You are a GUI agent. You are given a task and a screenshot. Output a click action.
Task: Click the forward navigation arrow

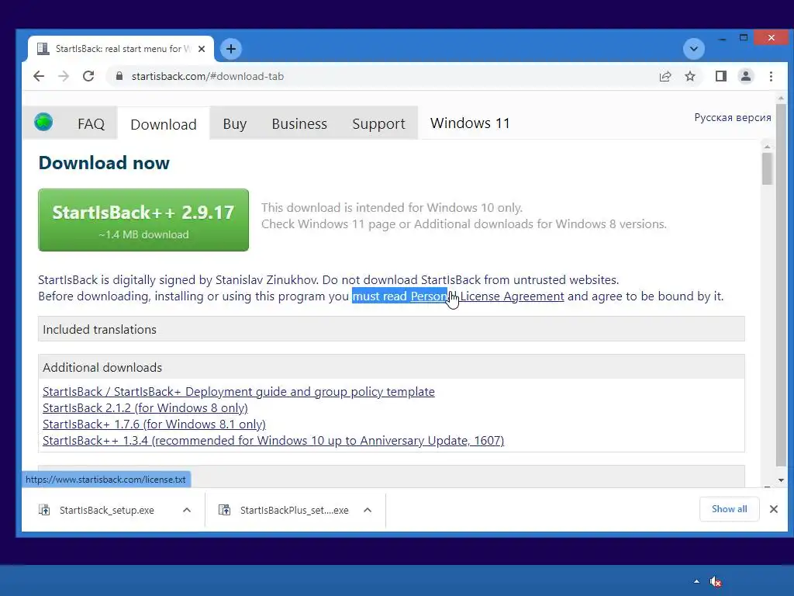[64, 77]
